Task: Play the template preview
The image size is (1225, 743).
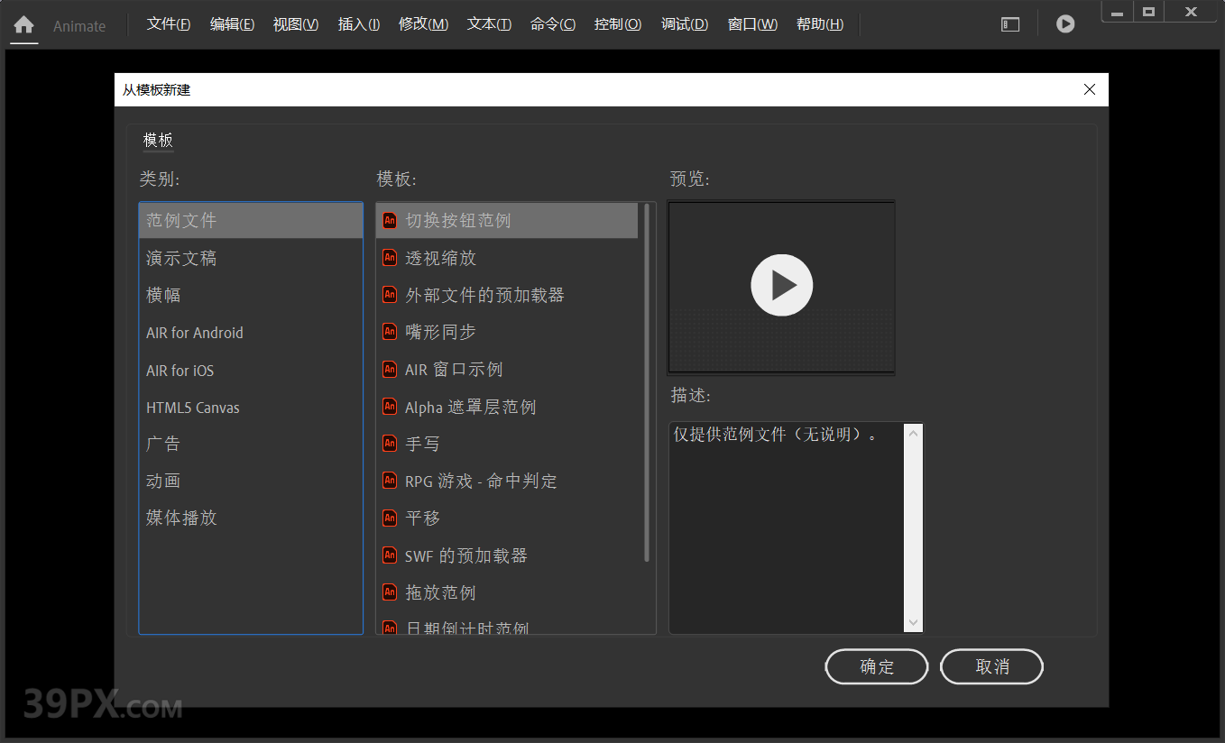Action: (782, 285)
